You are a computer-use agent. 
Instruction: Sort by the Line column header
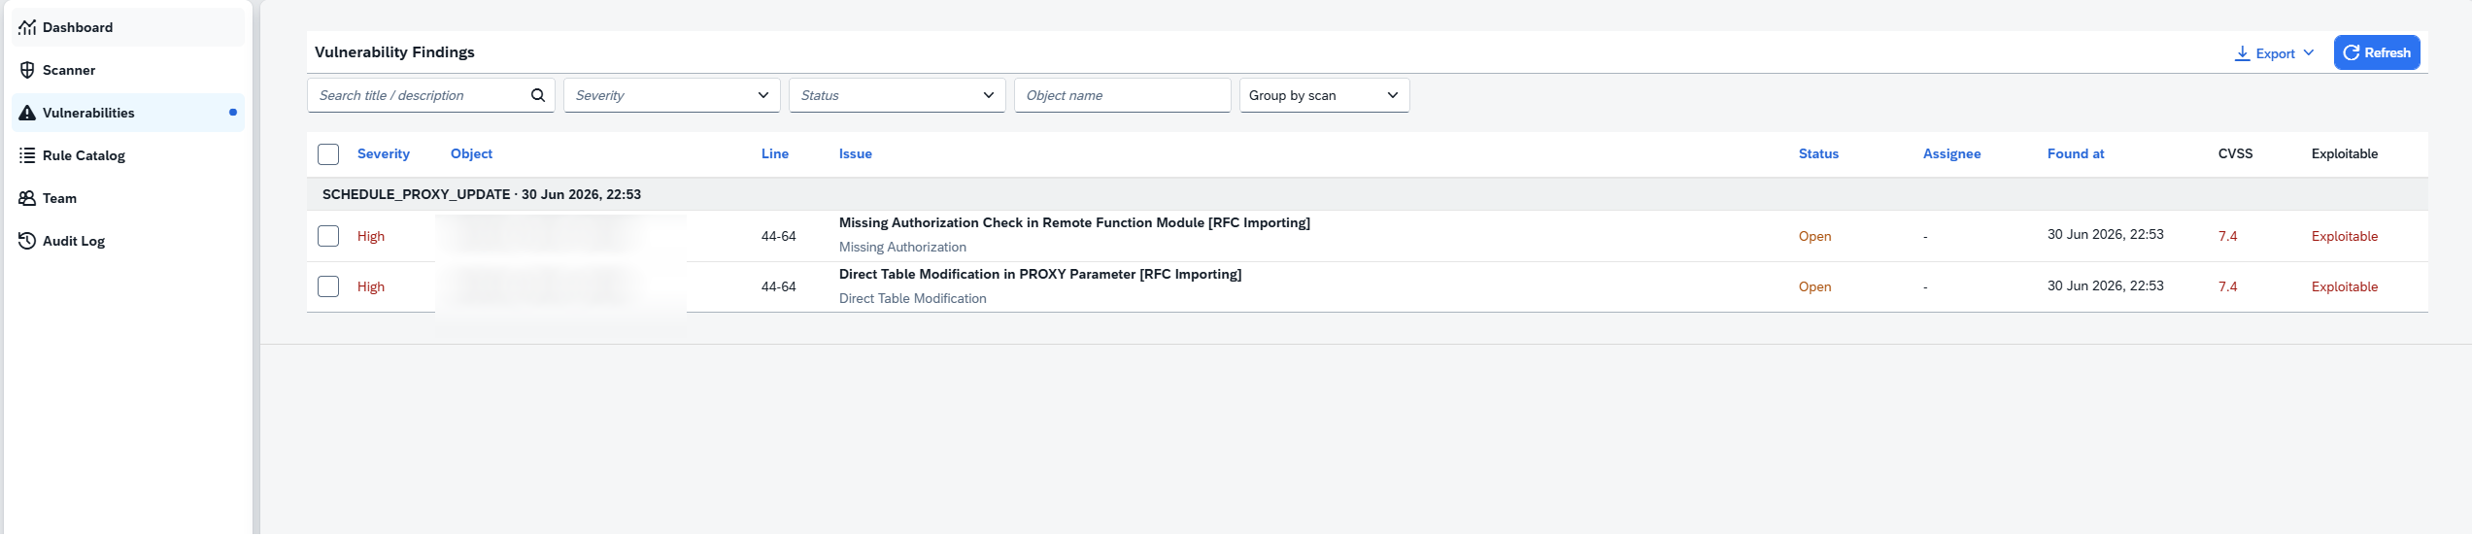tap(775, 153)
